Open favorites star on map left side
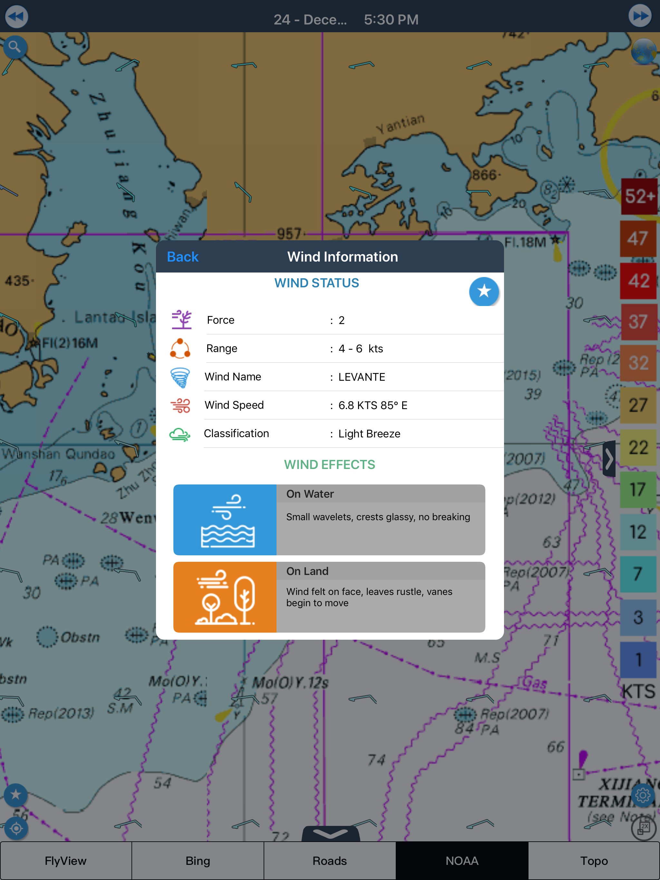660x880 pixels. (x=15, y=795)
